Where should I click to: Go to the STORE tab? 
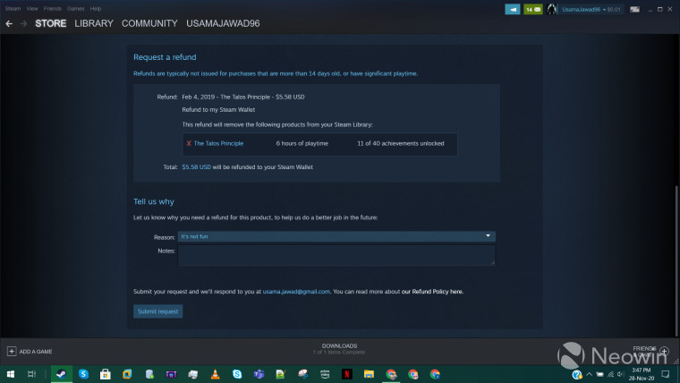[51, 23]
